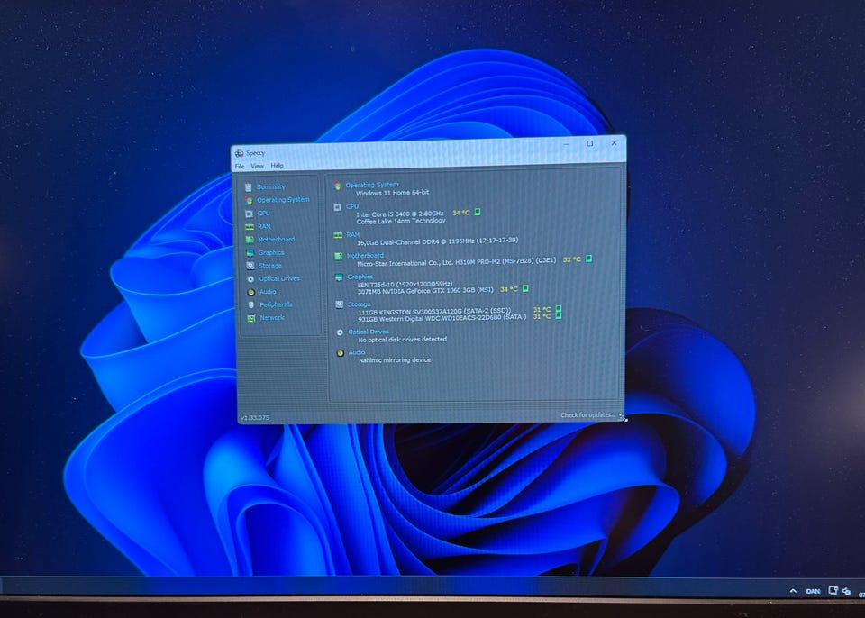
Task: Select the text 'Windows 11 Home 64-bit'
Action: coord(392,193)
